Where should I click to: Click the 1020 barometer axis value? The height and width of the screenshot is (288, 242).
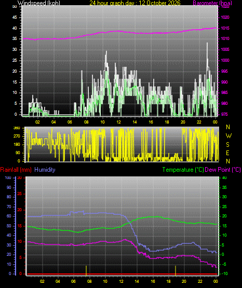click(225, 17)
